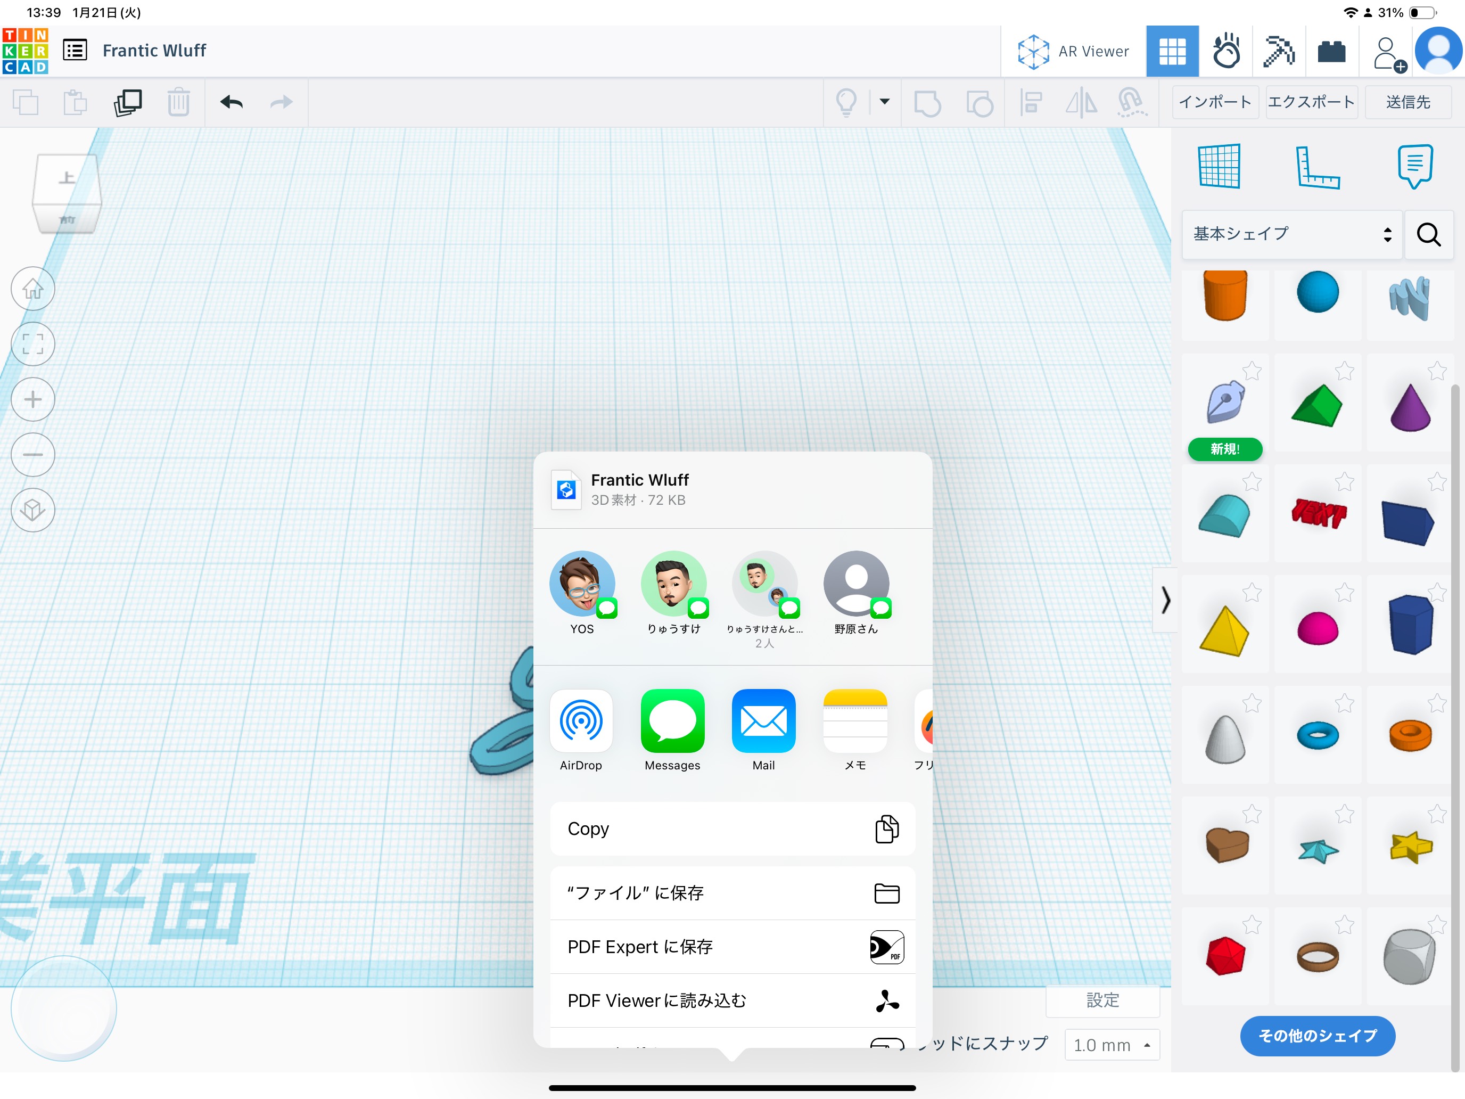Open the Blocks pickaxe mode
Image resolution: width=1465 pixels, height=1099 pixels.
(1278, 51)
